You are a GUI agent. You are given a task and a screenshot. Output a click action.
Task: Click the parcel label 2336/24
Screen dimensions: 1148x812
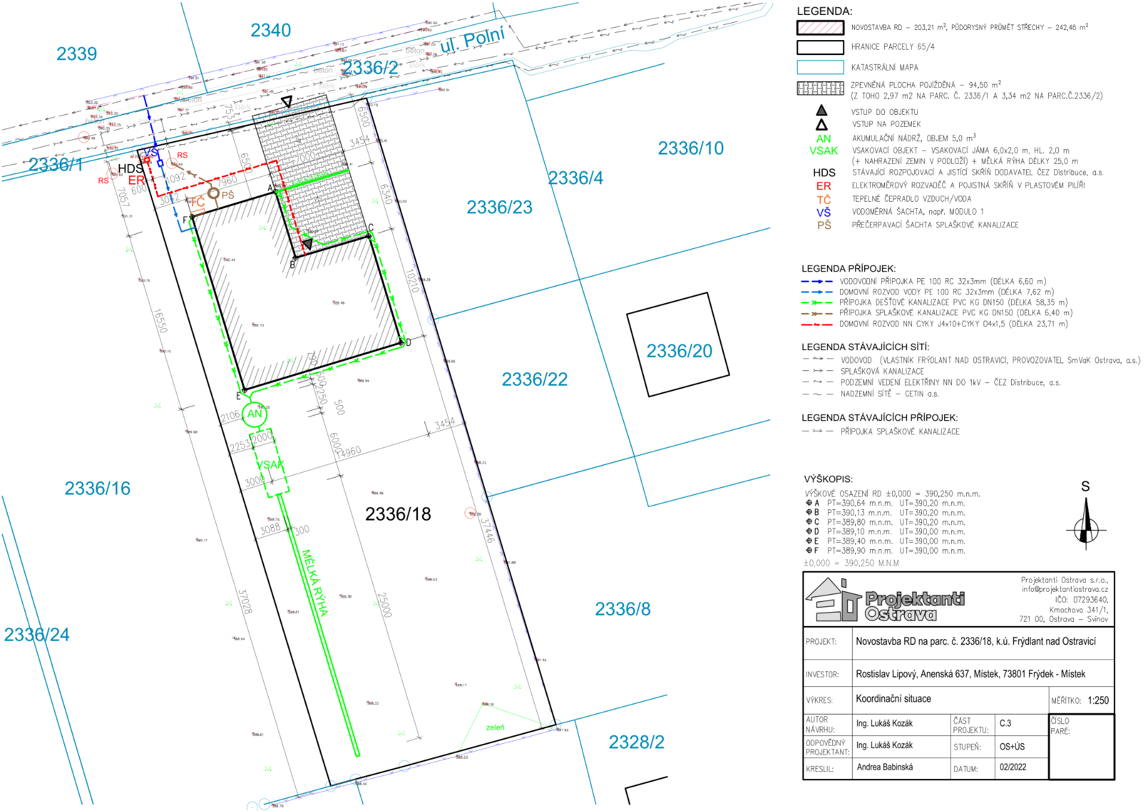tap(37, 634)
